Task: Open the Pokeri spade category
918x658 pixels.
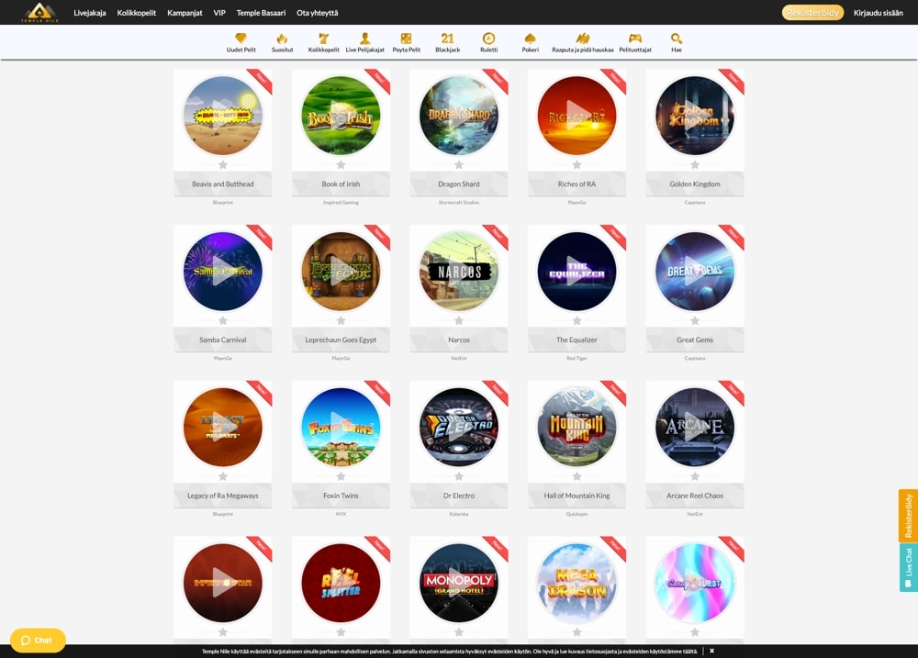Action: [530, 43]
